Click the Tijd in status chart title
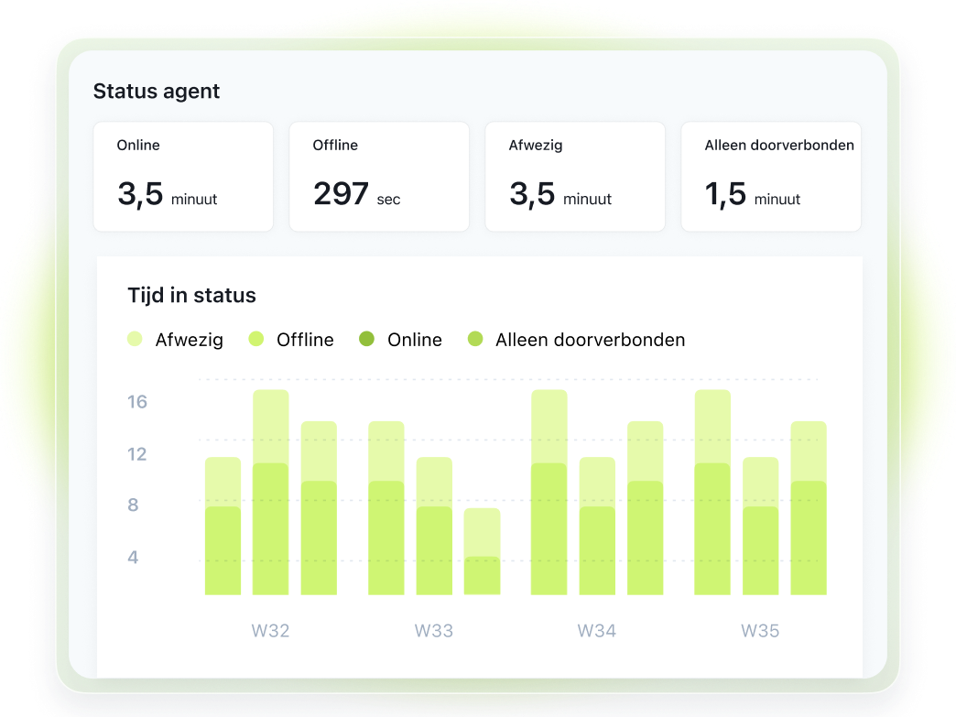Screen dimensions: 956x717 coord(192,296)
